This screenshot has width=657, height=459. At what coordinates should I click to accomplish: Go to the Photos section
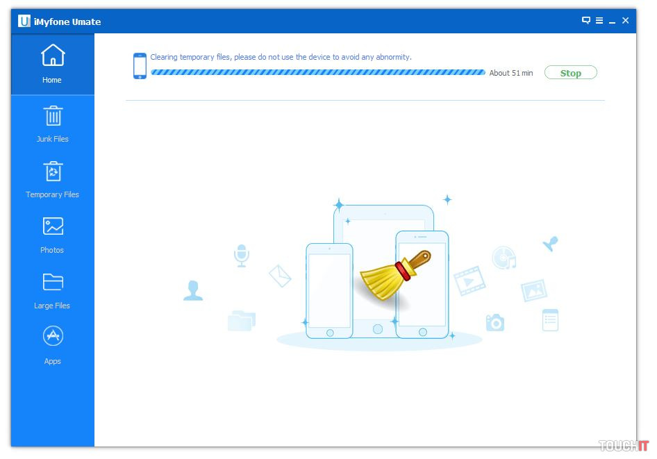[x=53, y=226]
